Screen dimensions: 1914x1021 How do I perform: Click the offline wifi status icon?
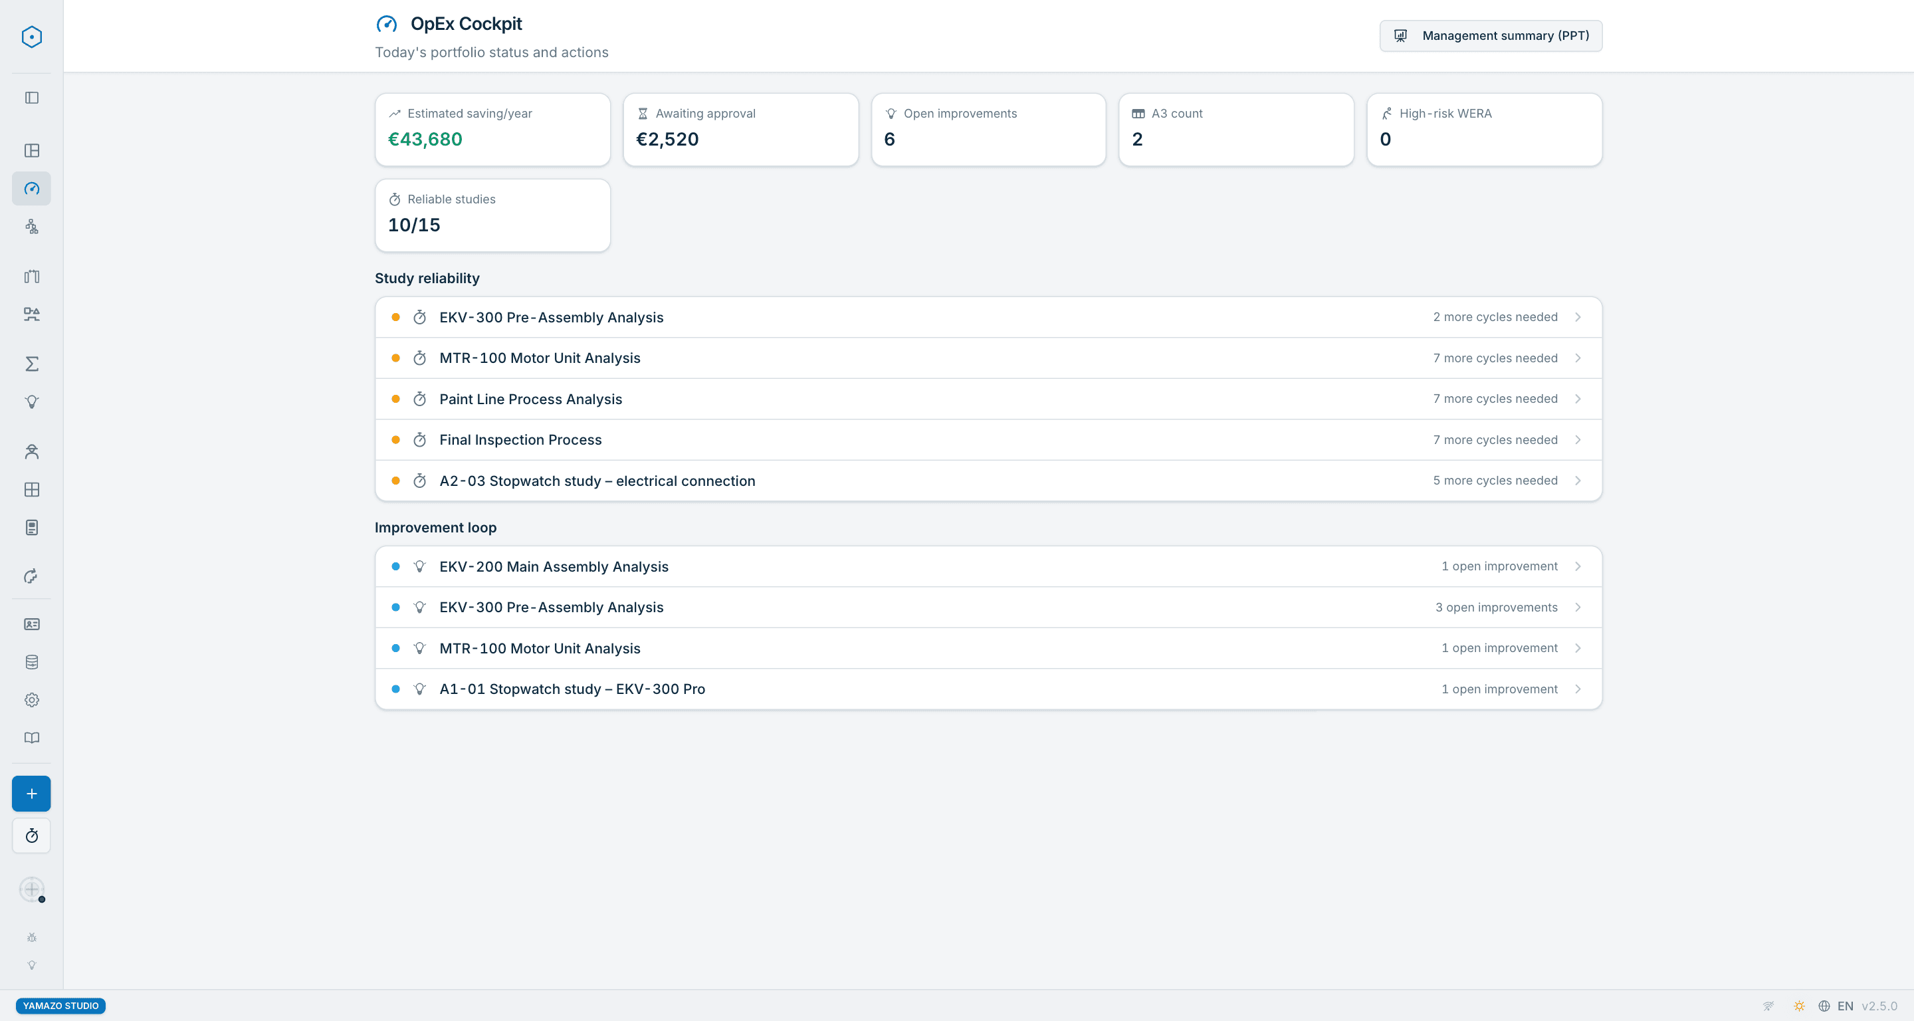[1768, 1006]
